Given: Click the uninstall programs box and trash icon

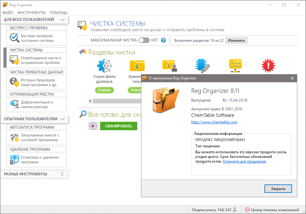Looking at the screenshot, I should pos(14,159).
